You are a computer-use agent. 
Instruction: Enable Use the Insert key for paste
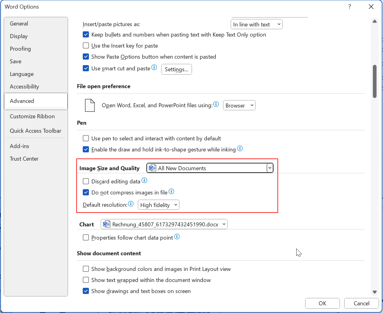86,46
